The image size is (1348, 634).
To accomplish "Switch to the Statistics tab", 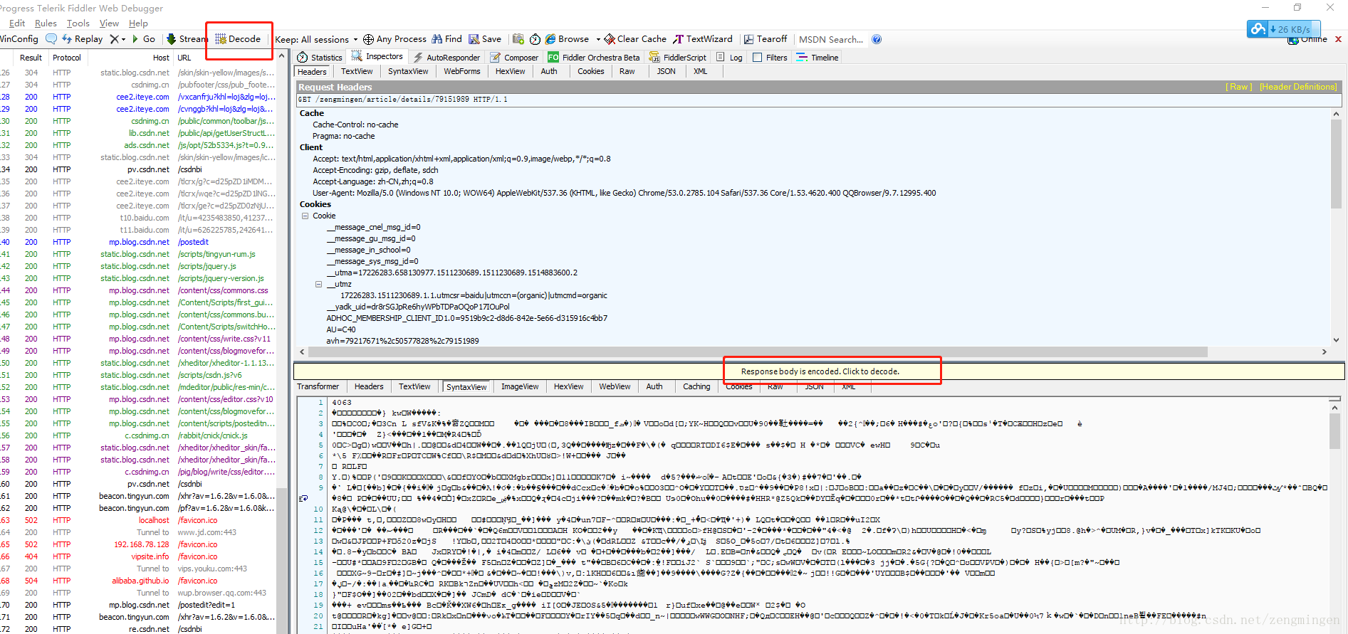I will [x=320, y=58].
